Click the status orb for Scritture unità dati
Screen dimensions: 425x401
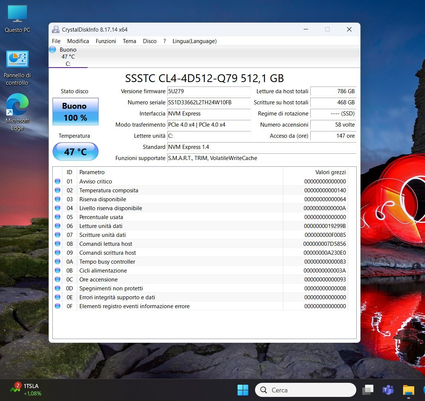[x=58, y=235]
